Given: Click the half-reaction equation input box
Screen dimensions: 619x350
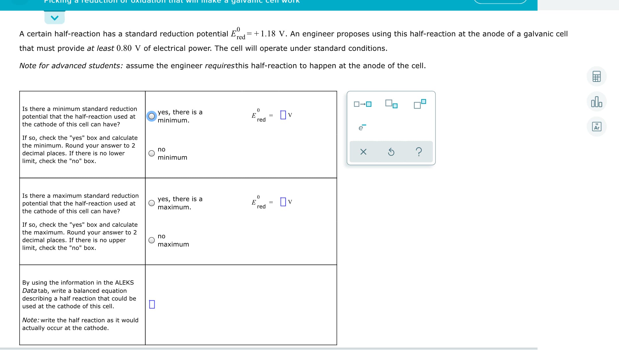Looking at the screenshot, I should click(x=152, y=305).
